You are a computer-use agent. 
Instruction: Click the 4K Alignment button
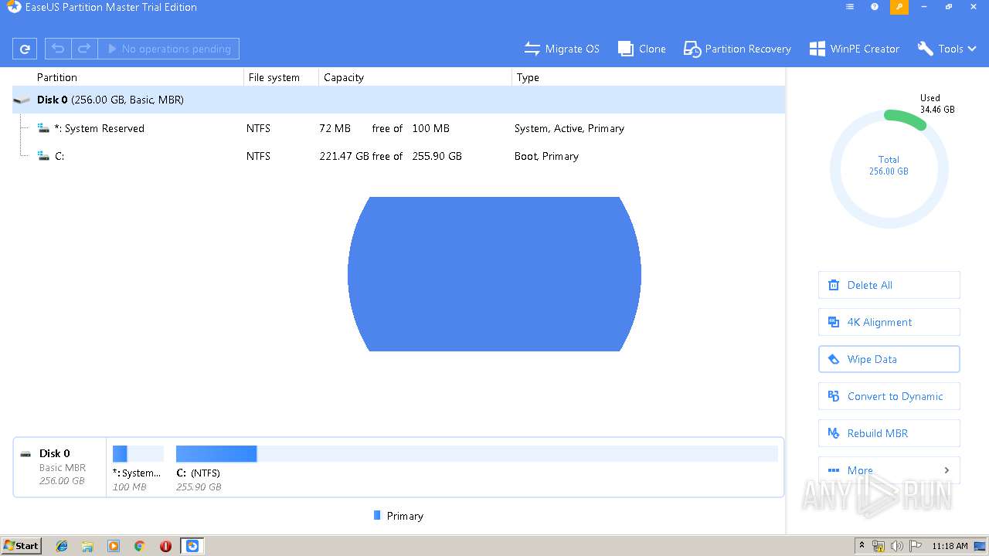coord(889,322)
